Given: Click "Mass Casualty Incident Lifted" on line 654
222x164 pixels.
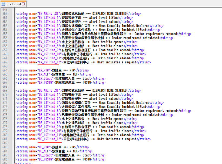Looking at the screenshot, I should (x=122, y=30).
